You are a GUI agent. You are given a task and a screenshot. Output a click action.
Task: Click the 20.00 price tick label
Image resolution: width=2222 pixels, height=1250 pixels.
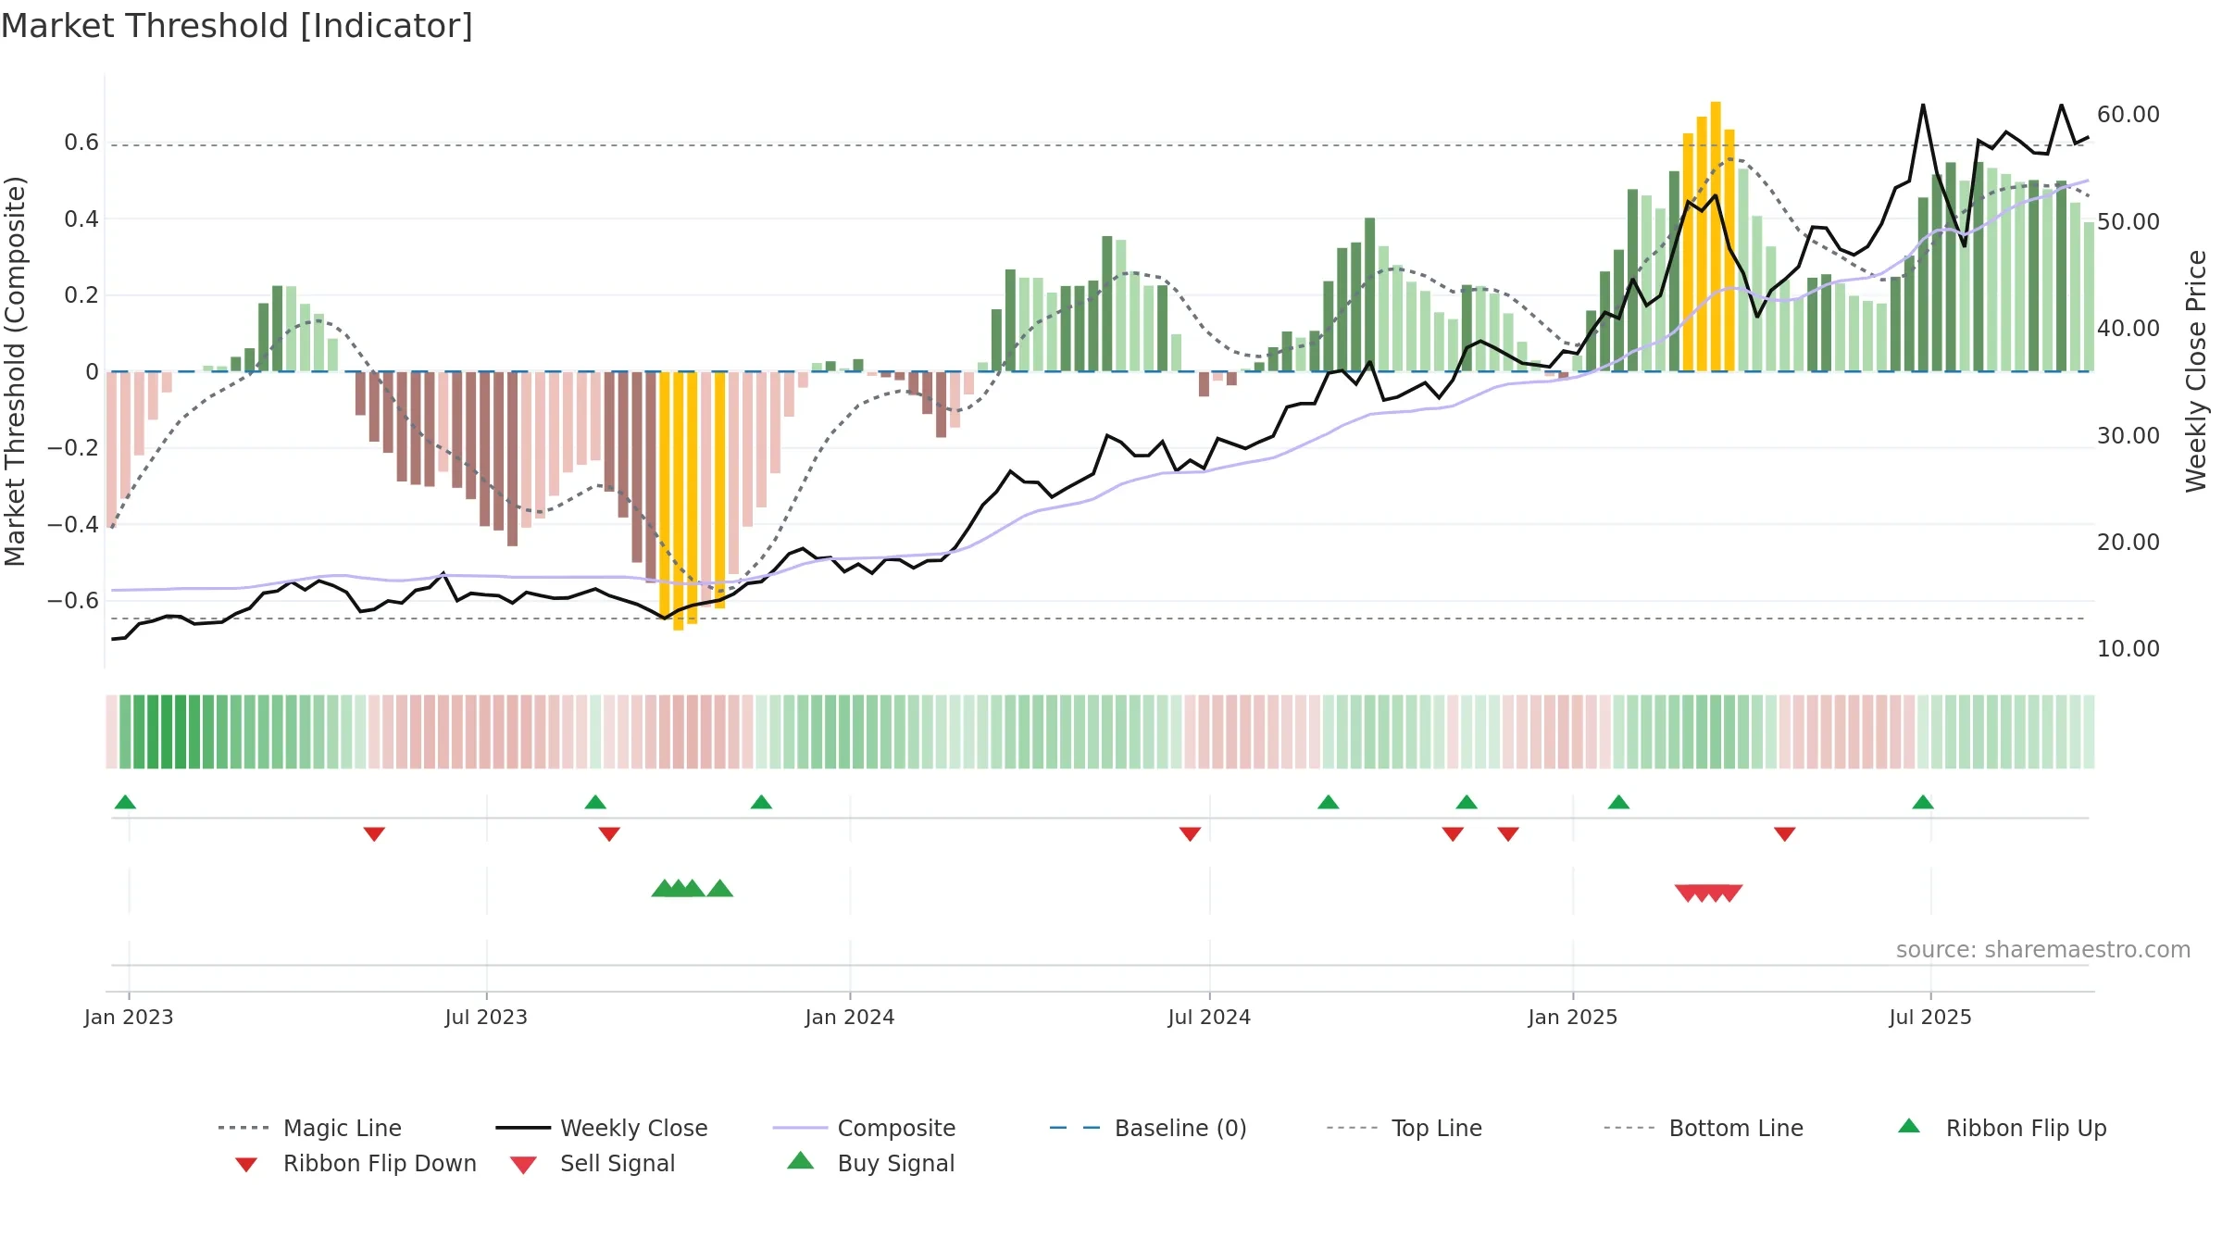2128,543
